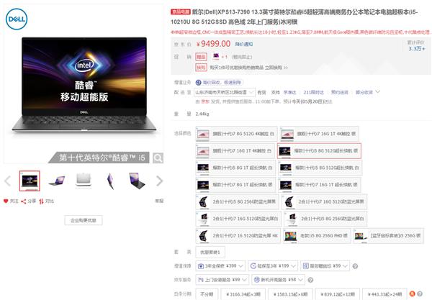Choose 爆款 十代i7 16G 1T 超长续航 银 option

[x=319, y=185]
